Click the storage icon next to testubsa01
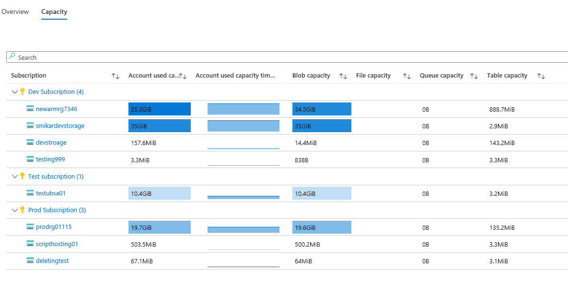 click(30, 193)
